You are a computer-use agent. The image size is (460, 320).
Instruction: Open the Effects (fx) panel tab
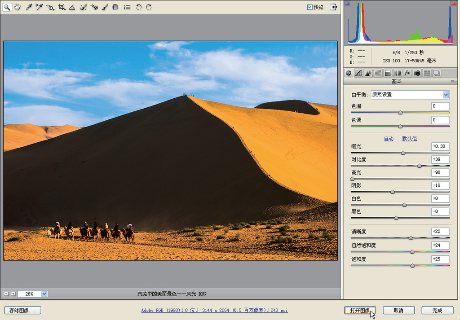(407, 73)
